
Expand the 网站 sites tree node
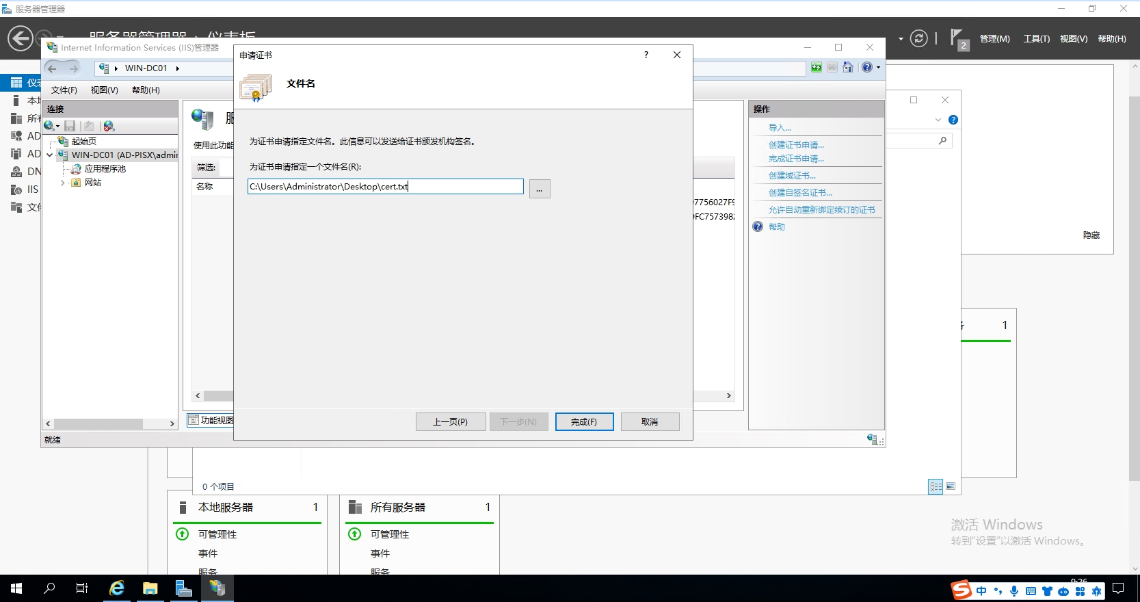[63, 183]
